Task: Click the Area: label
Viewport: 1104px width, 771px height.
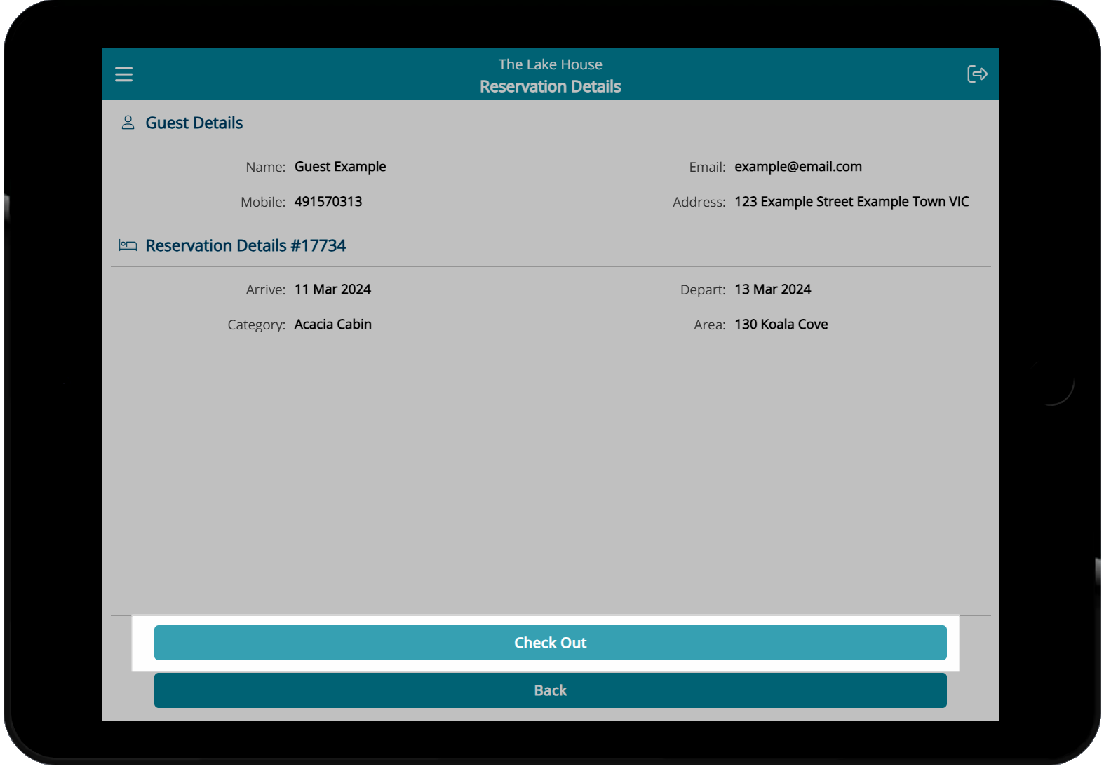Action: (x=710, y=325)
